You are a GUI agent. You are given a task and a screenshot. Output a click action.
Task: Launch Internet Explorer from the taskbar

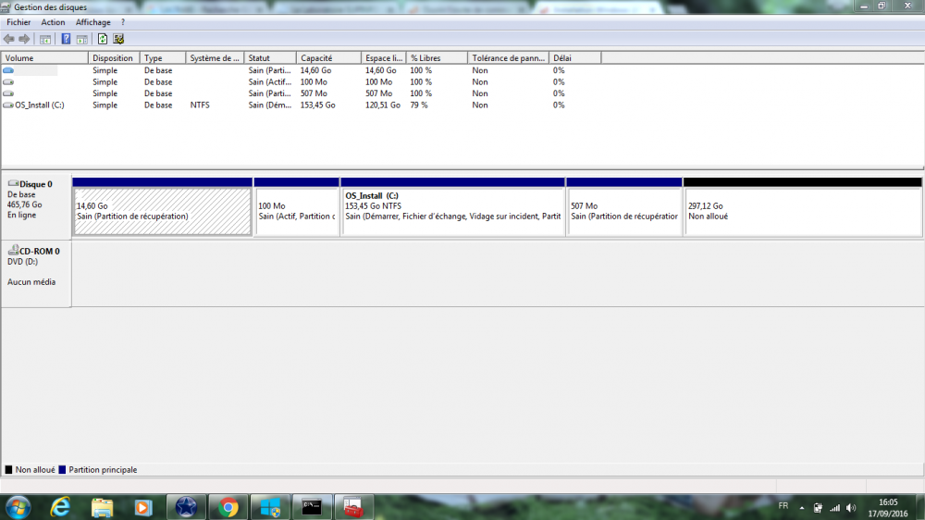click(60, 507)
